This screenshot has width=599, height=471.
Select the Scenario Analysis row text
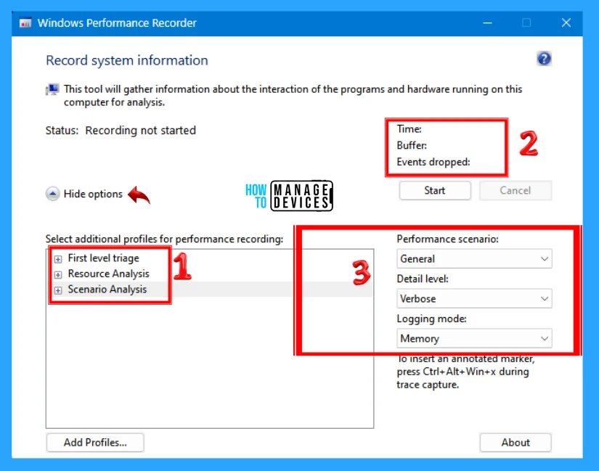(x=107, y=289)
